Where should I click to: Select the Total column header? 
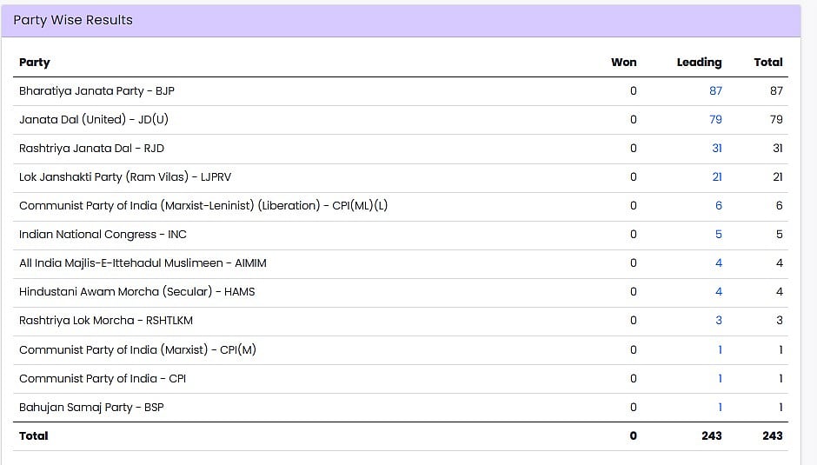767,63
